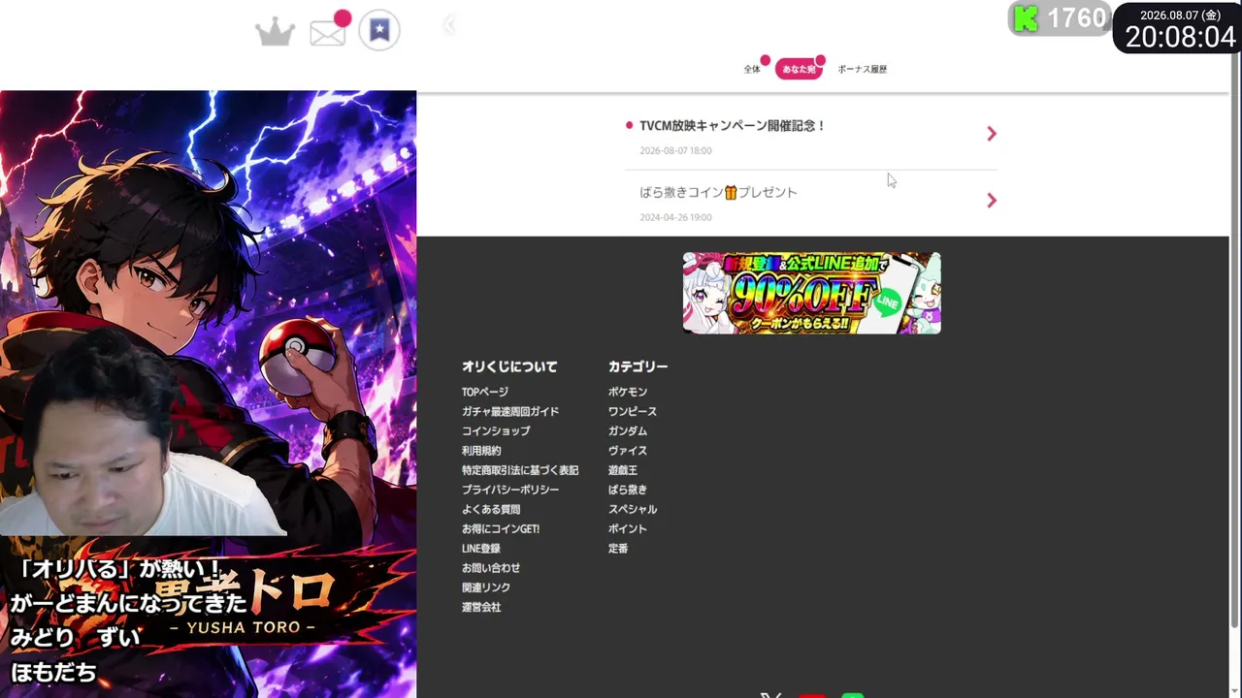This screenshot has height=698, width=1242.
Task: Click the green K coin icon
Action: pyautogui.click(x=1026, y=18)
